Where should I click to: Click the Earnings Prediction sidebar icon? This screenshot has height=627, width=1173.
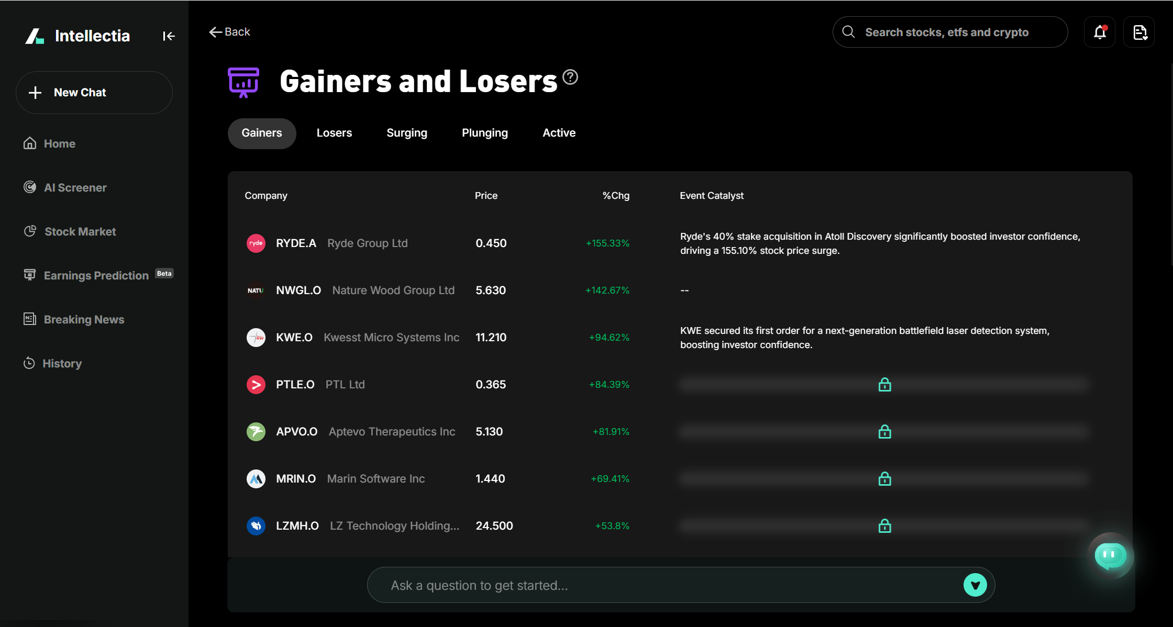click(x=30, y=274)
